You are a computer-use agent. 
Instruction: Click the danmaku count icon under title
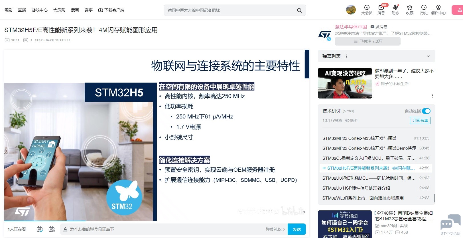coord(26,40)
